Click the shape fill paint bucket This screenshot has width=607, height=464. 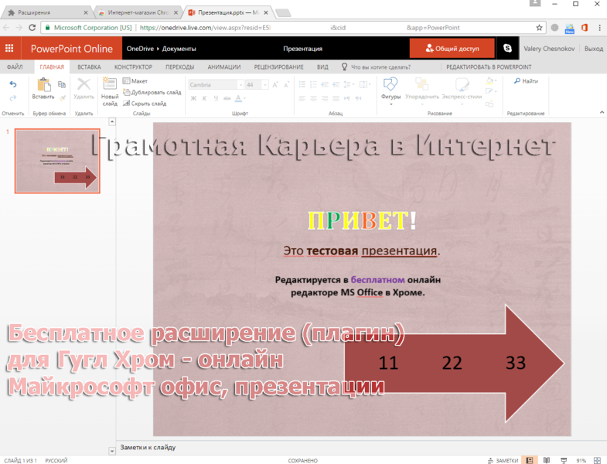[x=490, y=80]
